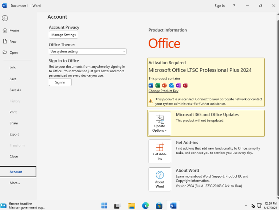Open the Windows Start menu
279x210 pixels.
point(104,206)
